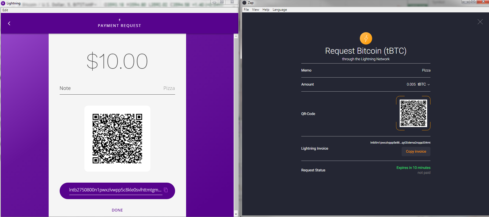Click the Lightning Invoice label
This screenshot has width=489, height=217.
click(315, 149)
